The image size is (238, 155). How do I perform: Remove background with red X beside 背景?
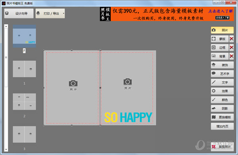(x=232, y=56)
